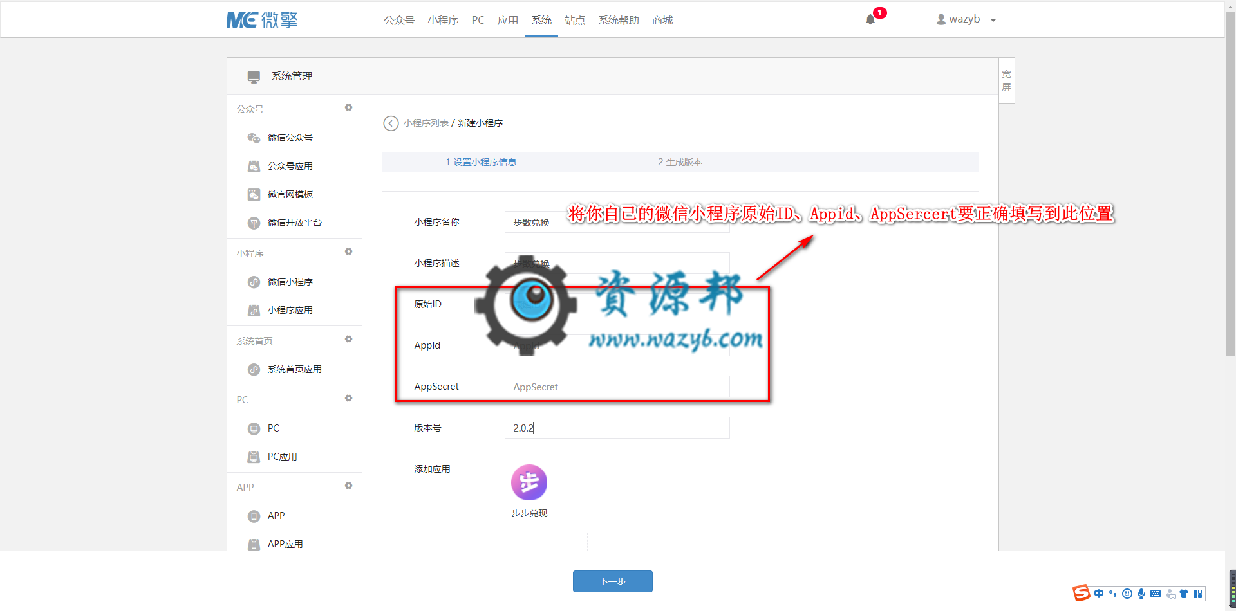Open Sogou soft keyboard icon
Image resolution: width=1236 pixels, height=611 pixels.
(1156, 594)
